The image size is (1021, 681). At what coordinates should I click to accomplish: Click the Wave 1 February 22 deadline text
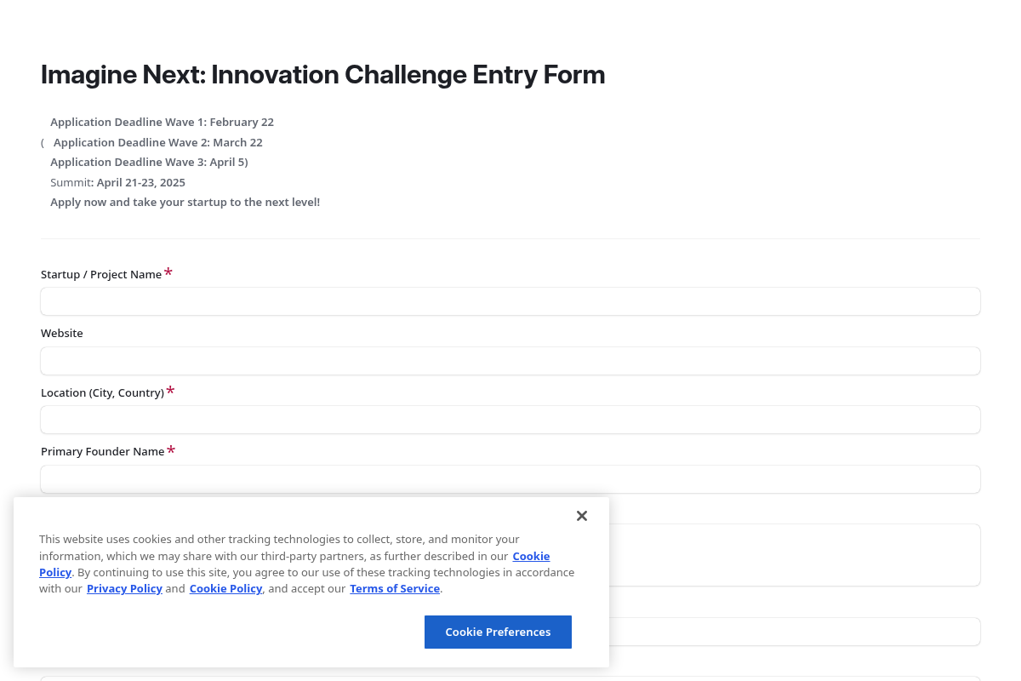point(162,123)
